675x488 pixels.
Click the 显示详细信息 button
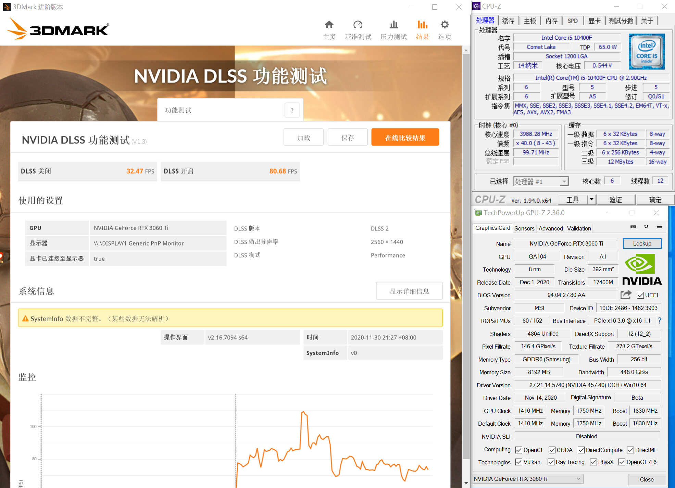pos(409,291)
